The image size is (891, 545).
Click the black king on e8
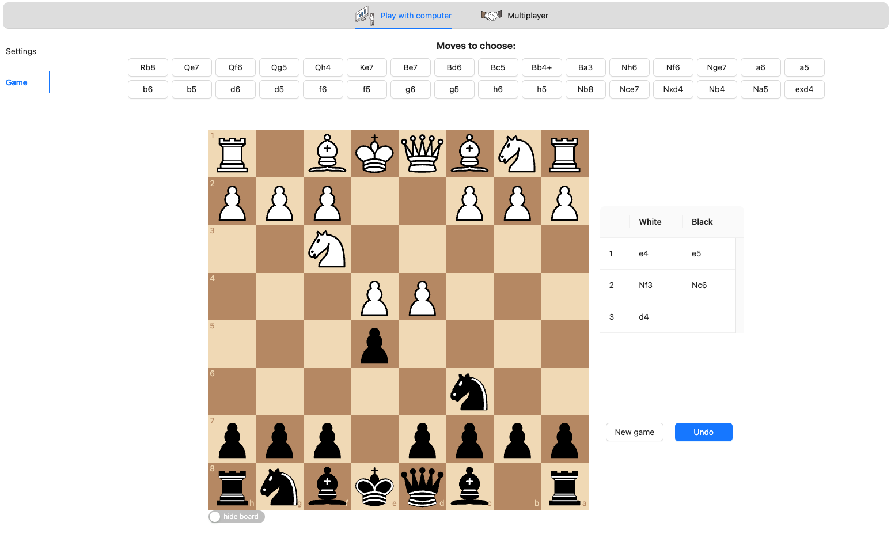[375, 486]
